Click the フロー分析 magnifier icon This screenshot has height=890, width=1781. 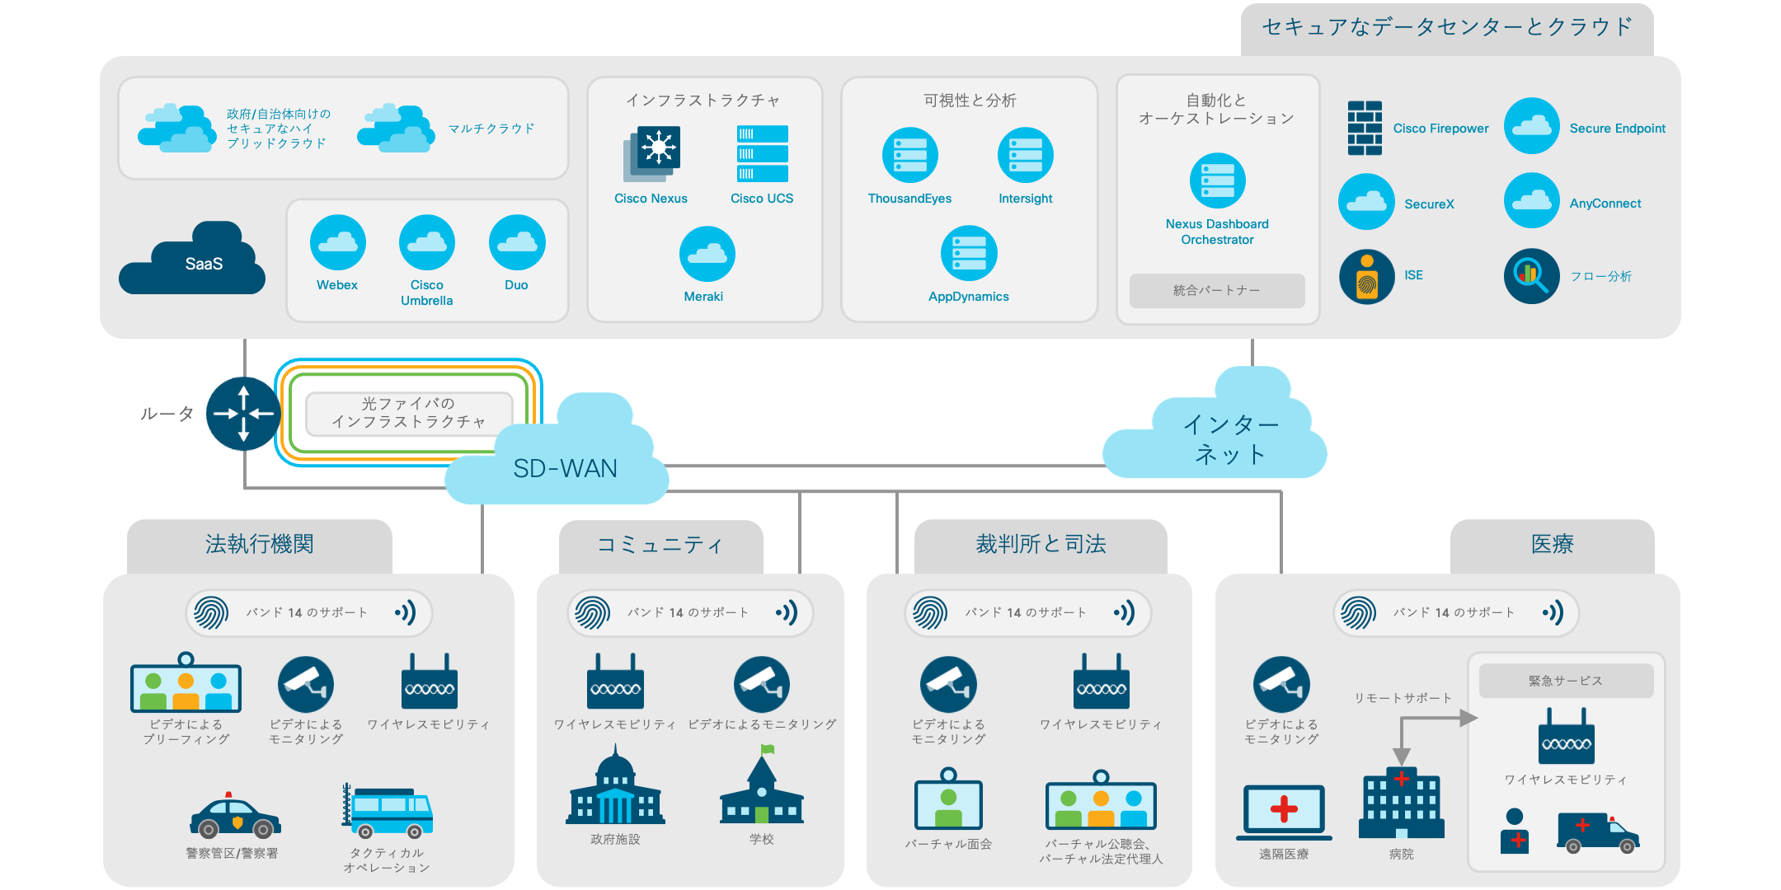coord(1532,276)
